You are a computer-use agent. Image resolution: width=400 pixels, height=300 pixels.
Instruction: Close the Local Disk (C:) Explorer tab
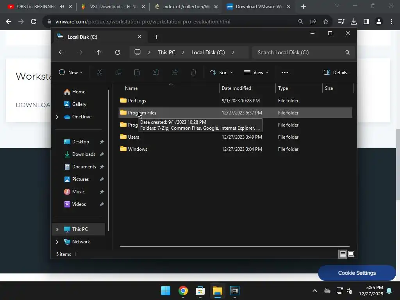point(139,37)
